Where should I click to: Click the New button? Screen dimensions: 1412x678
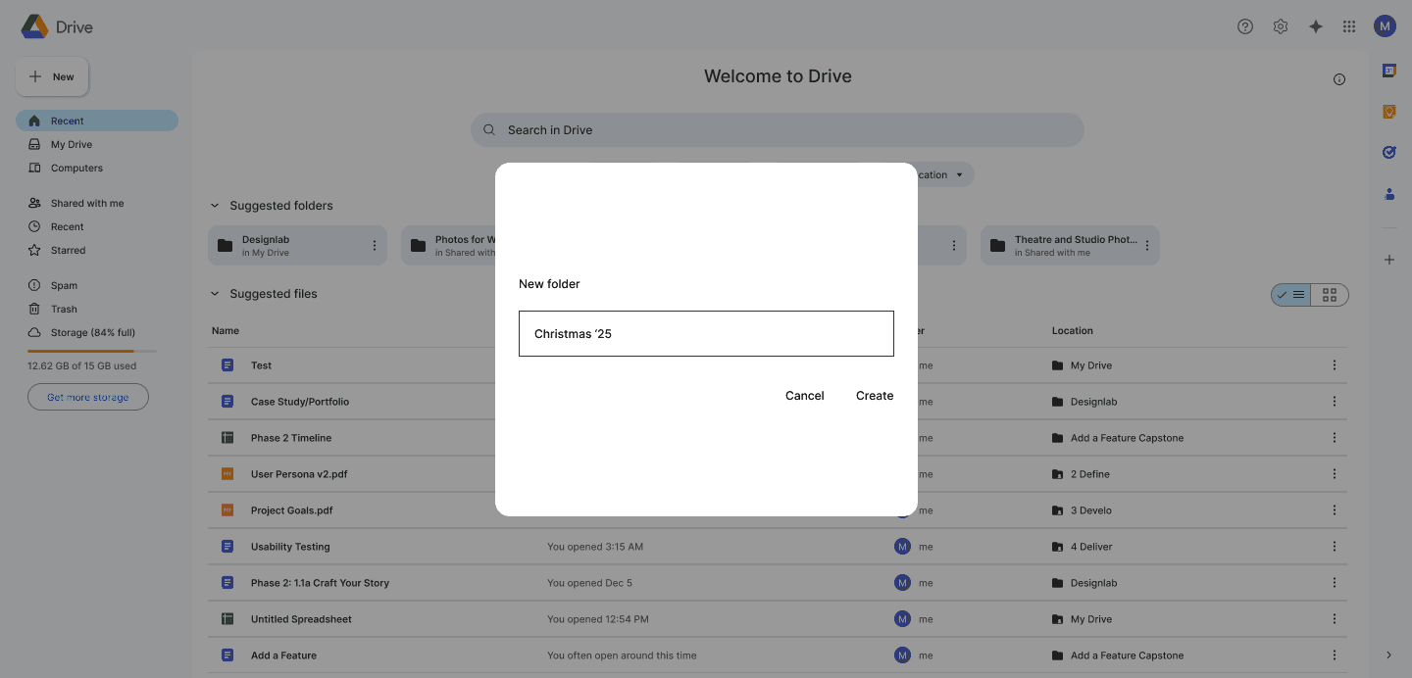tap(52, 76)
